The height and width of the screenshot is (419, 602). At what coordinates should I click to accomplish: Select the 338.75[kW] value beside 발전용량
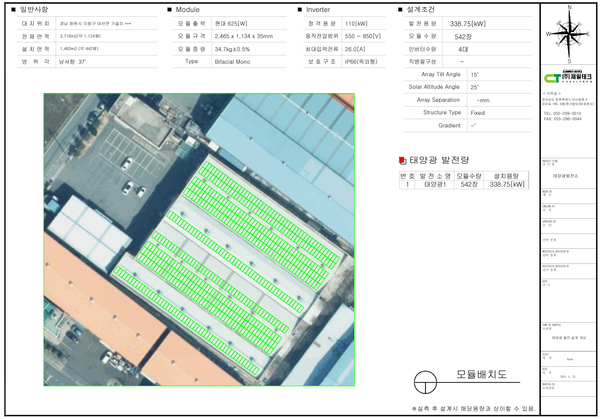click(467, 24)
